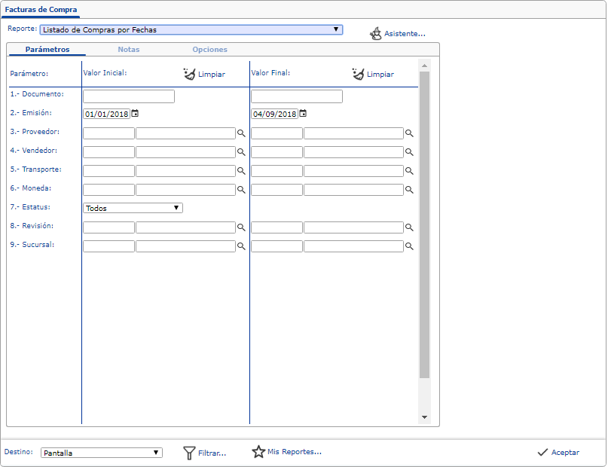Open calendar picker for initial Emisión date
The width and height of the screenshot is (608, 467).
click(135, 114)
